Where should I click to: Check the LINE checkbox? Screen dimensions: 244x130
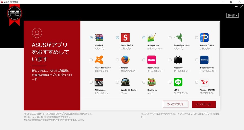click(x=170, y=82)
